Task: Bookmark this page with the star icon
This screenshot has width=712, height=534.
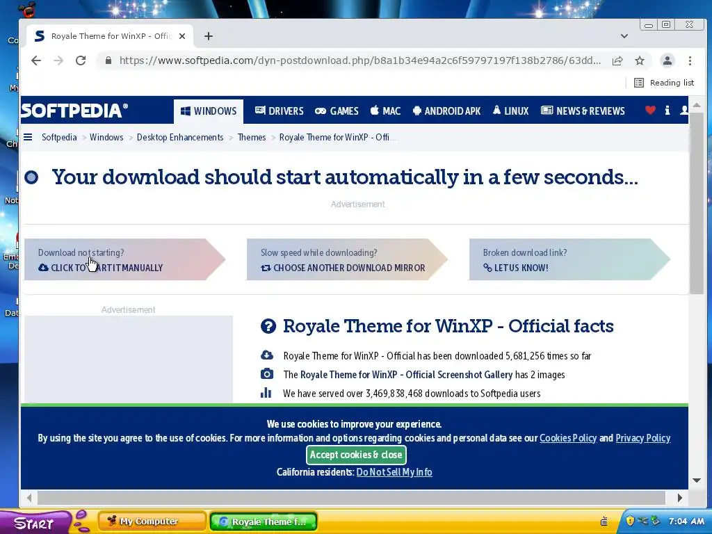Action: coord(640,61)
